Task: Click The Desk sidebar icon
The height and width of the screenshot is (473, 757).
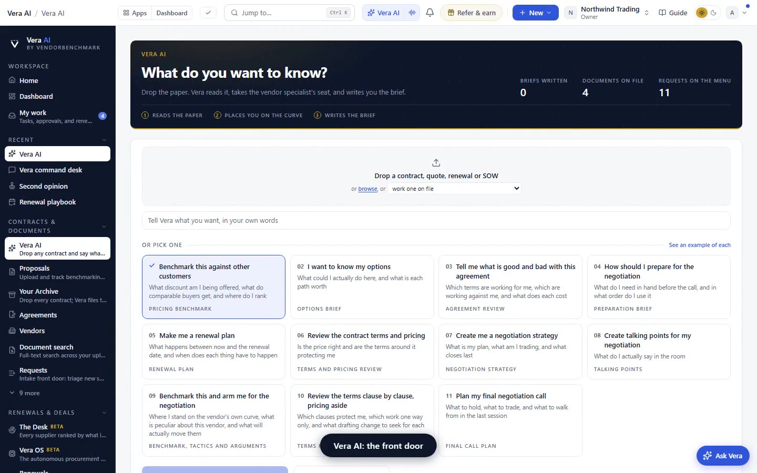Action: click(12, 430)
